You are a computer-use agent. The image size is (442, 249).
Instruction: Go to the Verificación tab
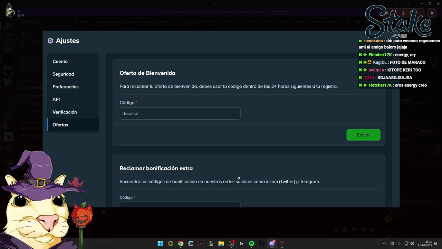coord(73,112)
